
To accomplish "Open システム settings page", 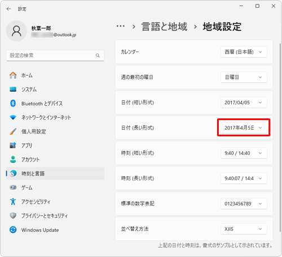I will [55, 89].
